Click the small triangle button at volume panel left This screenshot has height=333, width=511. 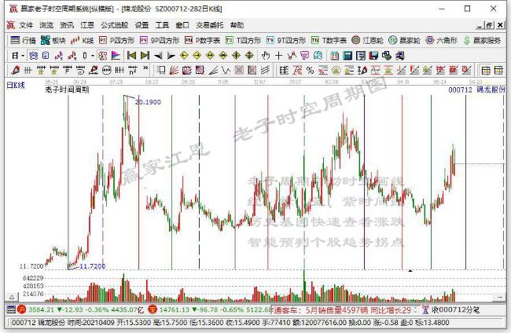tap(12, 297)
